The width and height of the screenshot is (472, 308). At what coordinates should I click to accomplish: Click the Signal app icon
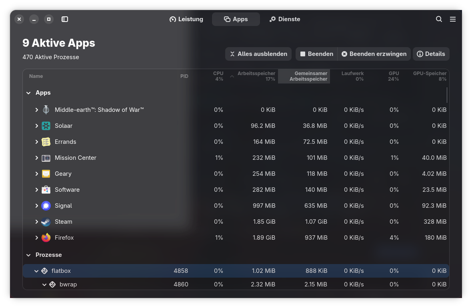click(x=46, y=206)
